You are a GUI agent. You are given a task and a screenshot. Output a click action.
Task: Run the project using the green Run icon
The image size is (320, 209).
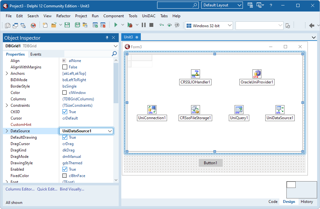click(x=116, y=25)
